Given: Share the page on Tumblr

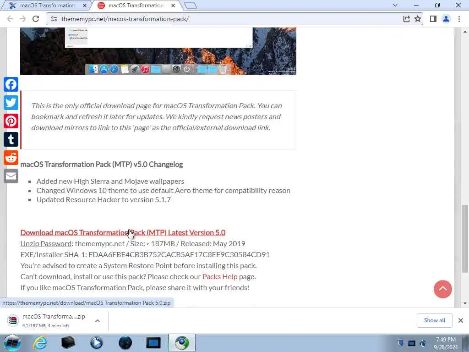Looking at the screenshot, I should click(x=11, y=139).
